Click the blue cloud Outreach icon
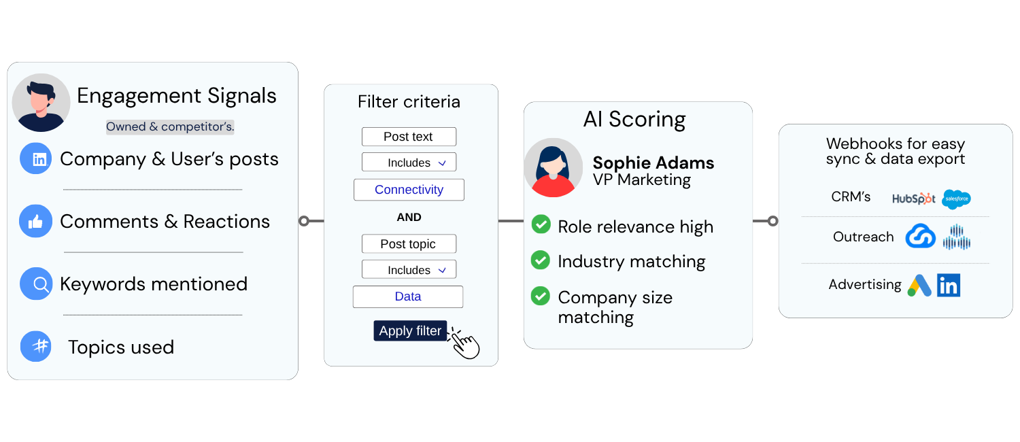The width and height of the screenshot is (1020, 442). pyautogui.click(x=920, y=237)
